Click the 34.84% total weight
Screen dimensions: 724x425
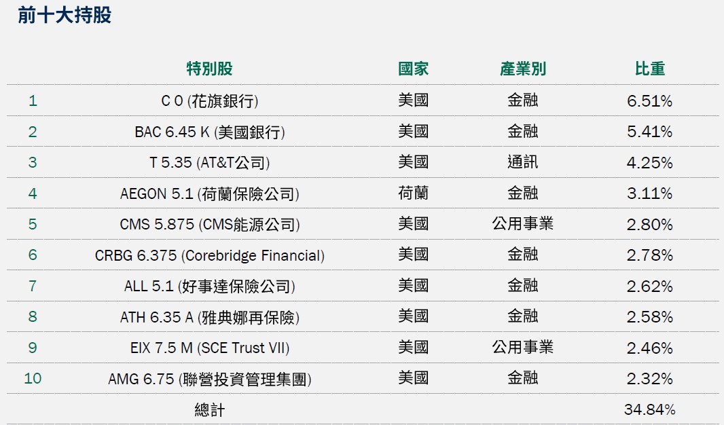[x=649, y=410]
